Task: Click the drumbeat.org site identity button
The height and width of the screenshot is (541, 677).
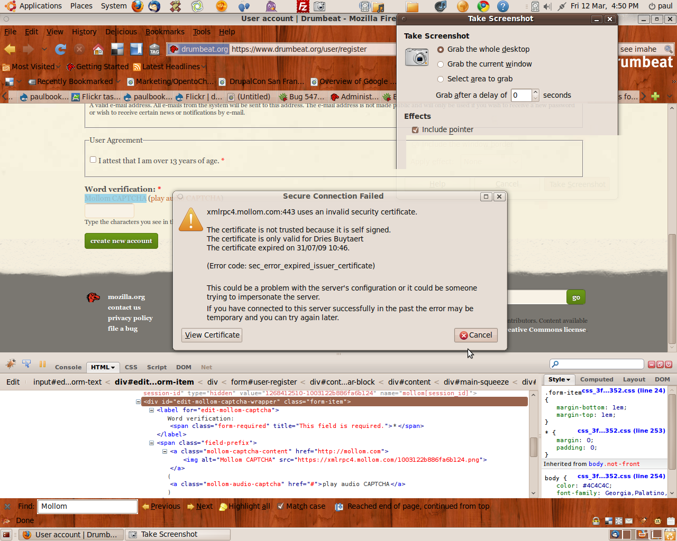Action: (199, 49)
